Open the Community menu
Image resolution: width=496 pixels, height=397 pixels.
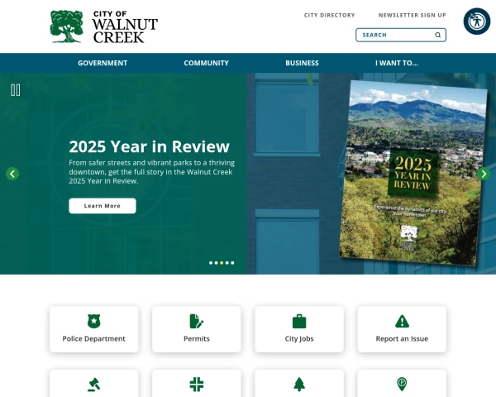[206, 63]
